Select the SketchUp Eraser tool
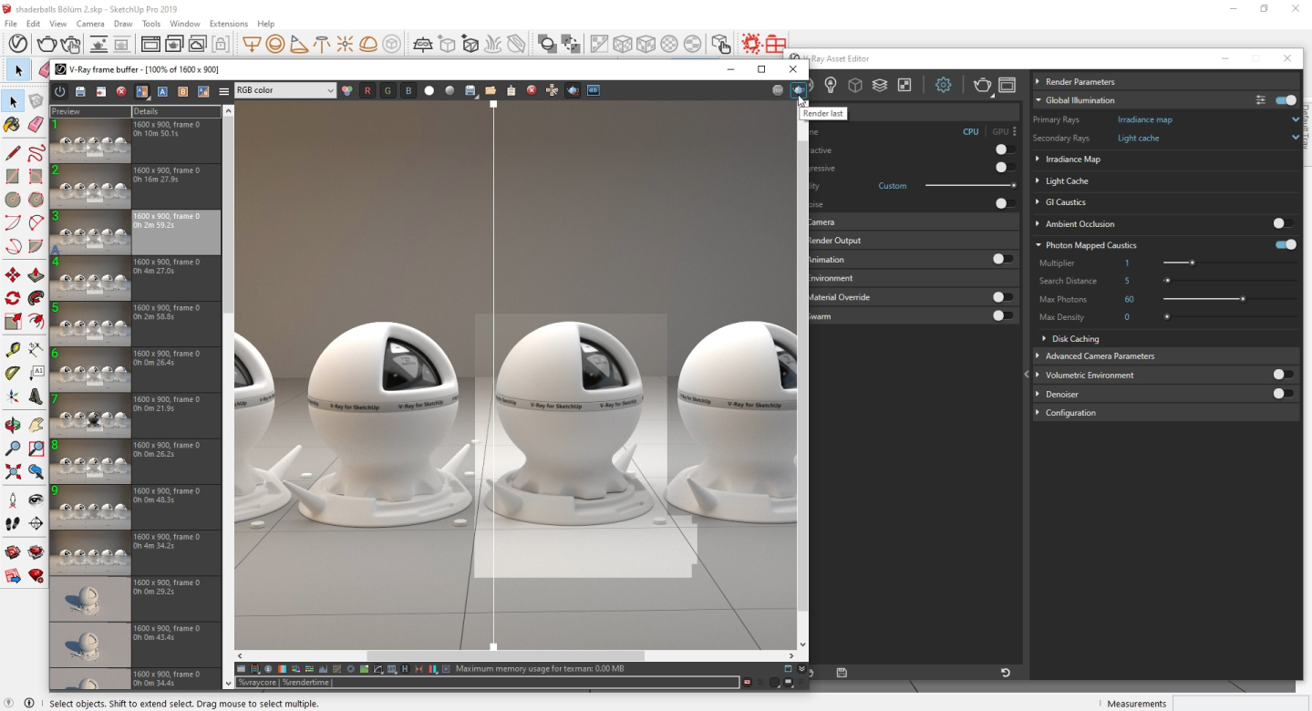The width and height of the screenshot is (1312, 711). coord(36,125)
